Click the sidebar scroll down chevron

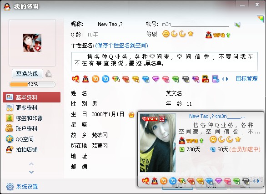coord(31,172)
